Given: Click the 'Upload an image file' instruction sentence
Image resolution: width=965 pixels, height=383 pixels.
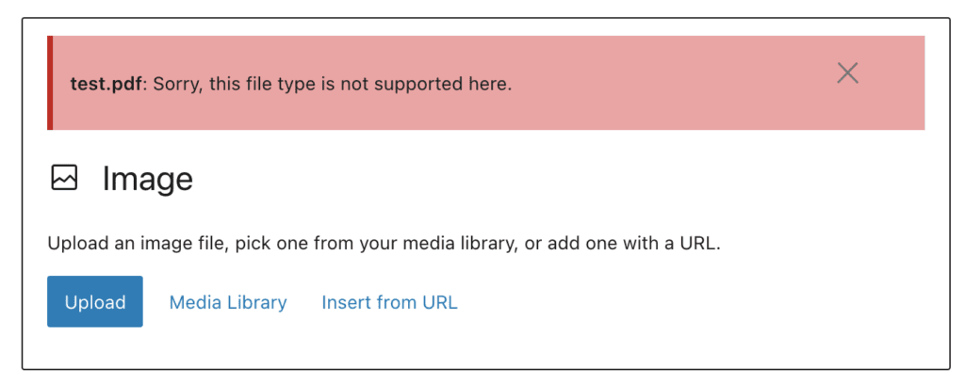Looking at the screenshot, I should (x=384, y=244).
